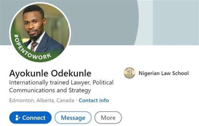Click the far-right section of cover banner
199x126 pixels.
tap(177, 22)
